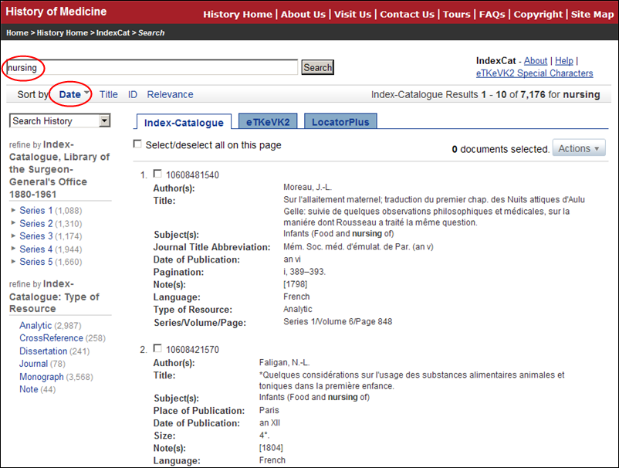Open IndexCat About link
Image resolution: width=619 pixels, height=468 pixels.
536,61
